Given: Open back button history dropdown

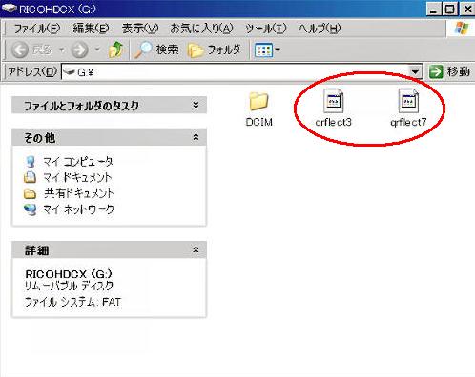Looking at the screenshot, I should pyautogui.click(x=62, y=50).
